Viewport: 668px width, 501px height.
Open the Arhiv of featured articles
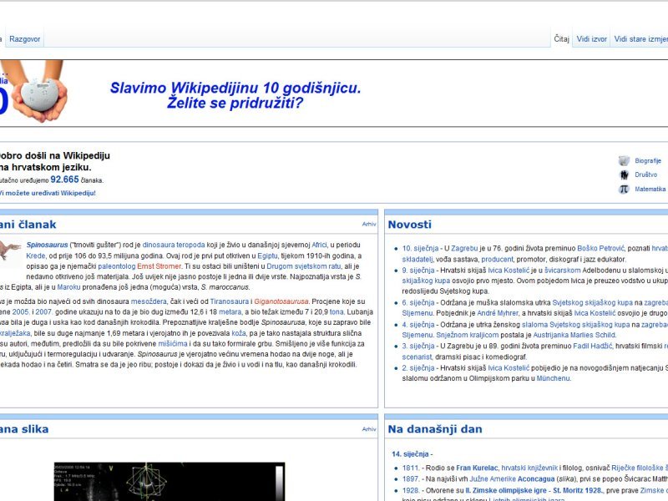coord(368,224)
